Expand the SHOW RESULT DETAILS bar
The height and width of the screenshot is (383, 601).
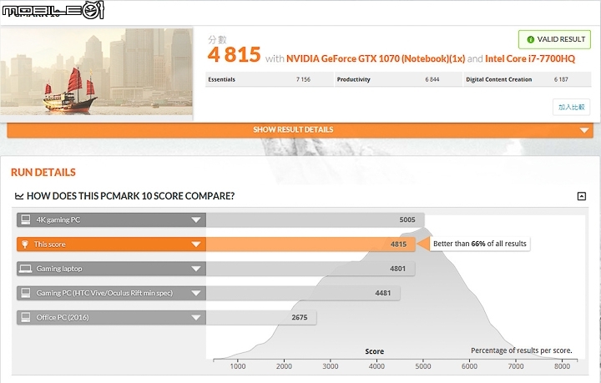coord(300,130)
